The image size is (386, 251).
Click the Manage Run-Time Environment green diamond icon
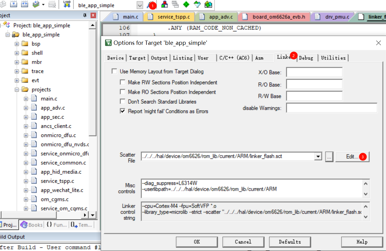point(186,4)
